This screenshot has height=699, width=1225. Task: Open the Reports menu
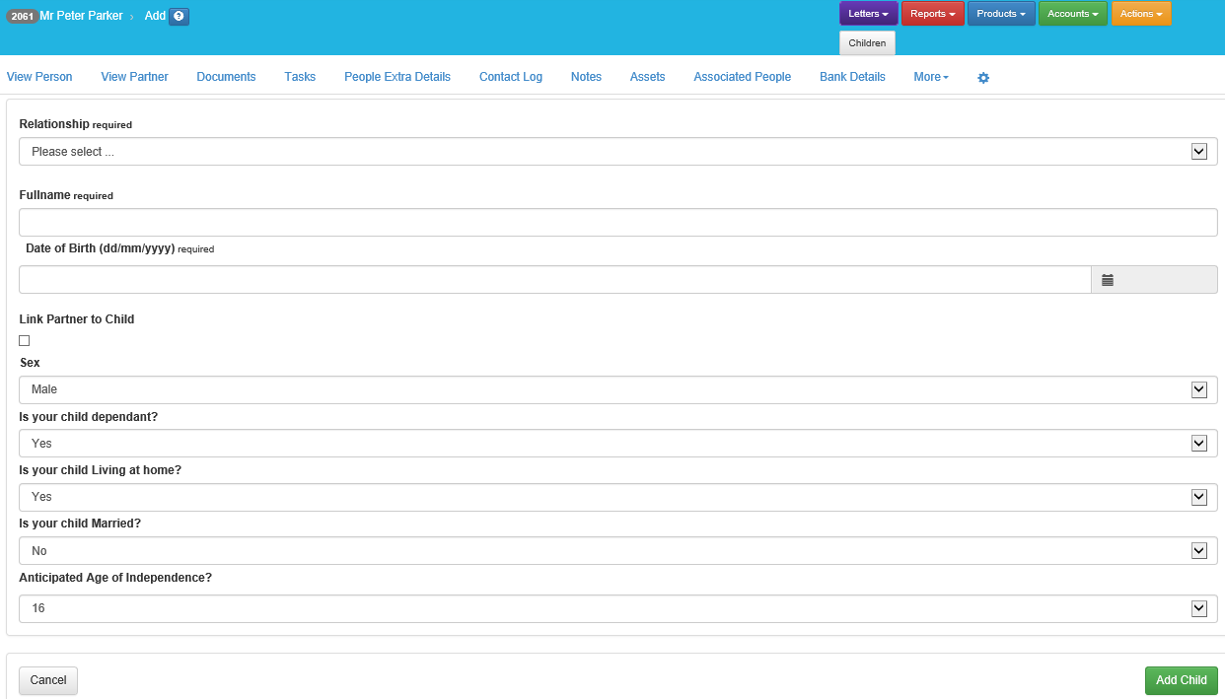coord(932,14)
